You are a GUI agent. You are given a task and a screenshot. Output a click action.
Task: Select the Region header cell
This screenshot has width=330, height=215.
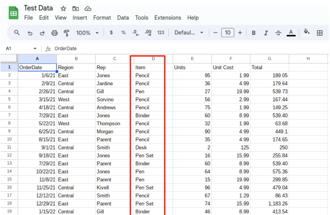pos(76,67)
